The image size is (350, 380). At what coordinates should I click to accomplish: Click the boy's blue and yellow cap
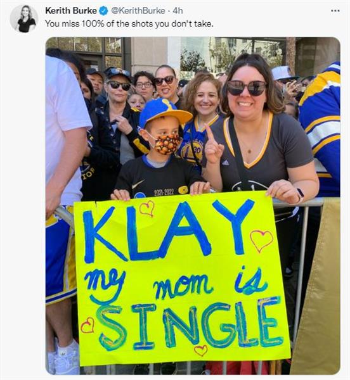(164, 111)
